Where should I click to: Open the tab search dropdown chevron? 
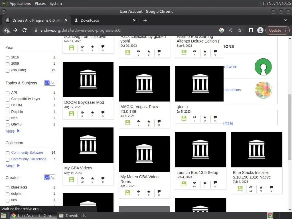pos(285,20)
